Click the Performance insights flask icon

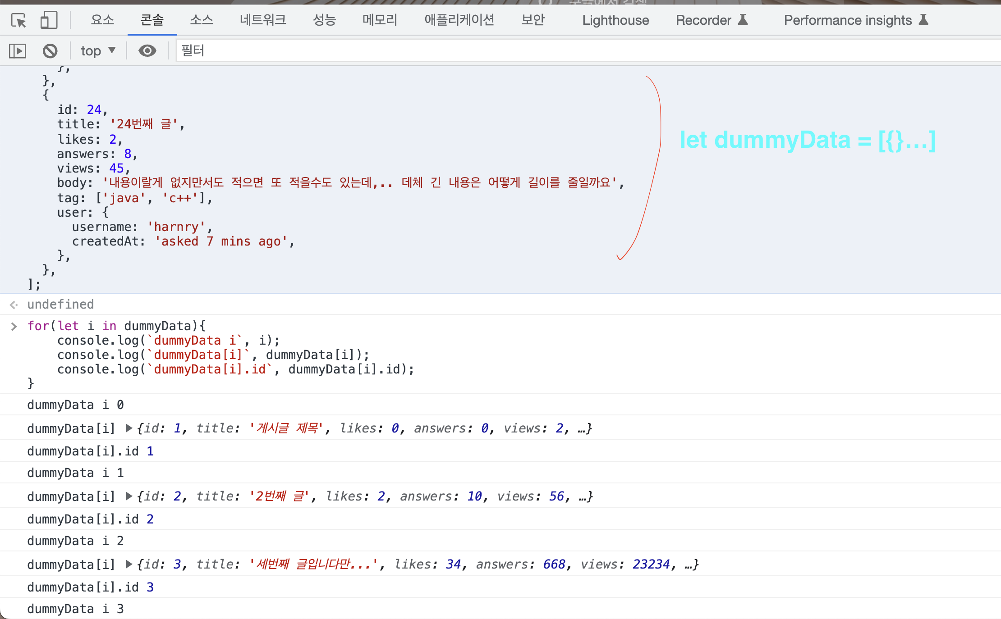point(923,20)
